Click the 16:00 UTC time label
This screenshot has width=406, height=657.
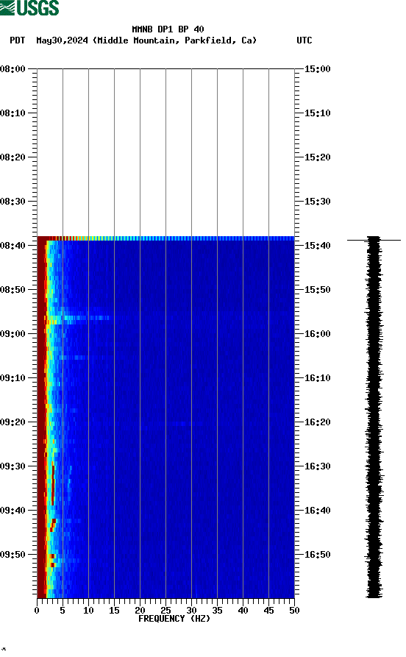tap(317, 333)
